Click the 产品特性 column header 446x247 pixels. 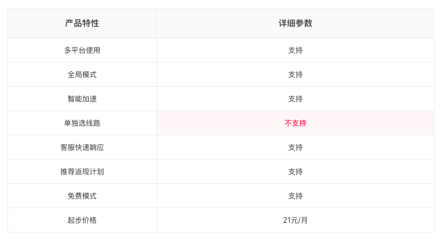(x=82, y=23)
